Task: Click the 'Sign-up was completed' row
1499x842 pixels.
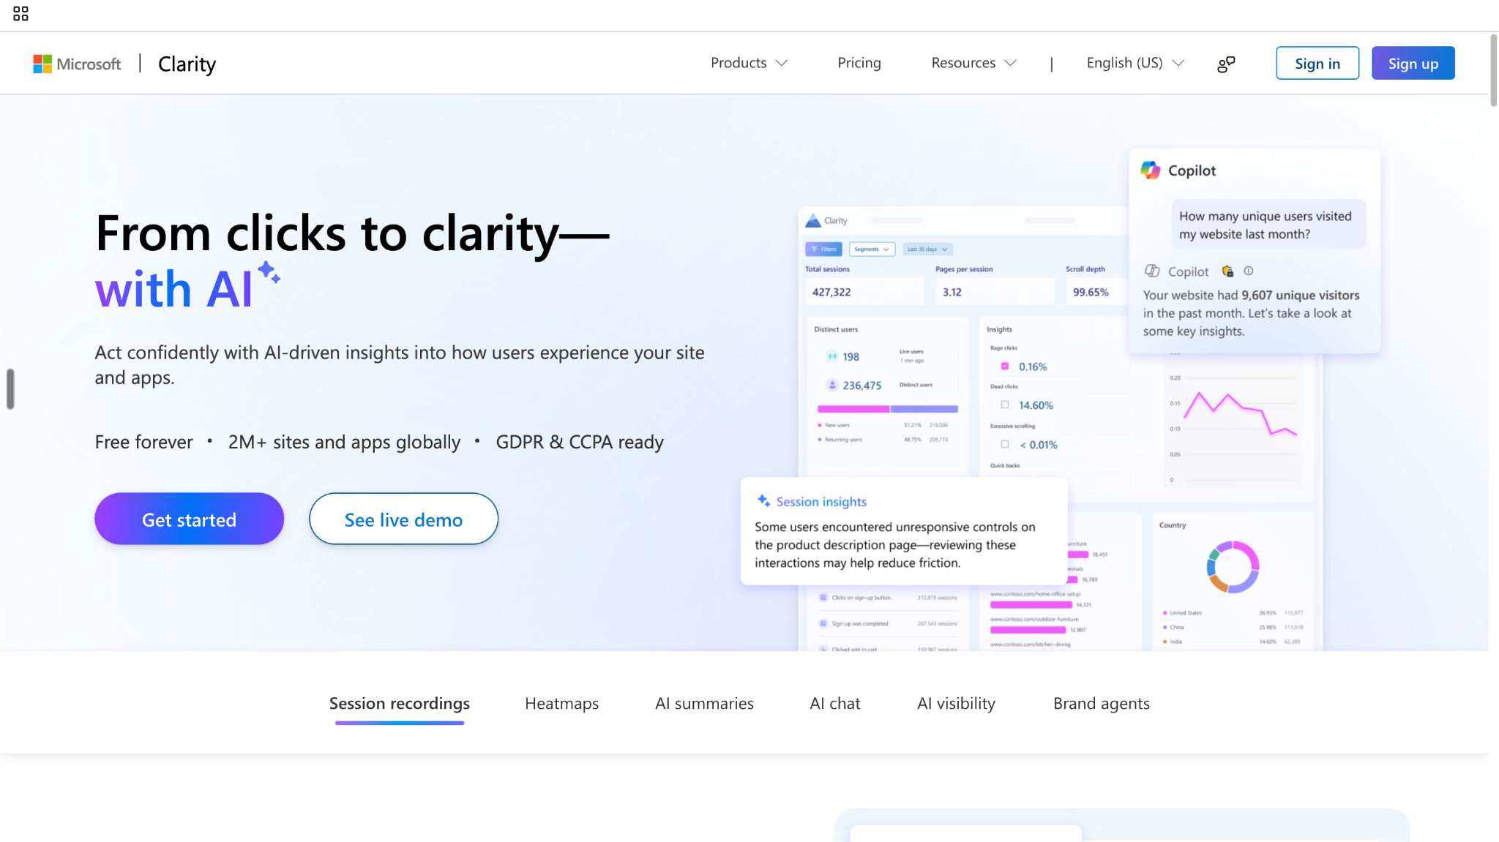Action: (x=888, y=624)
